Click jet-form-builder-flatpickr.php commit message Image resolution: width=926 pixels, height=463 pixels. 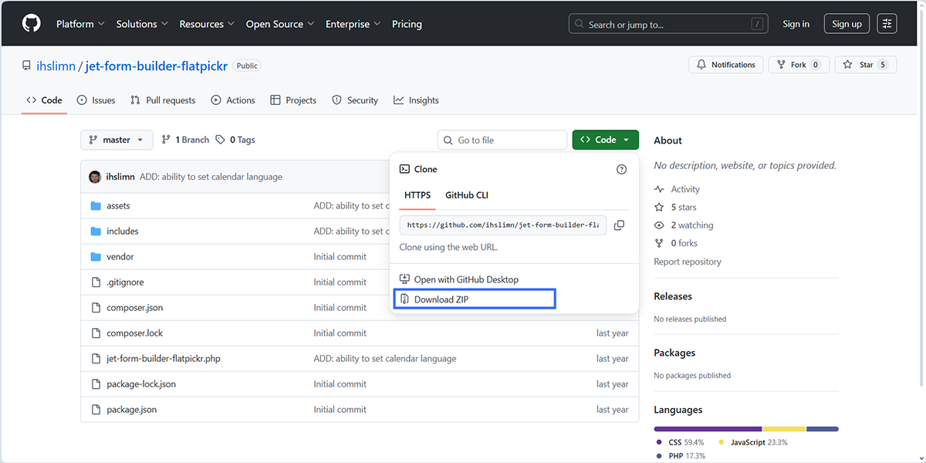click(385, 359)
